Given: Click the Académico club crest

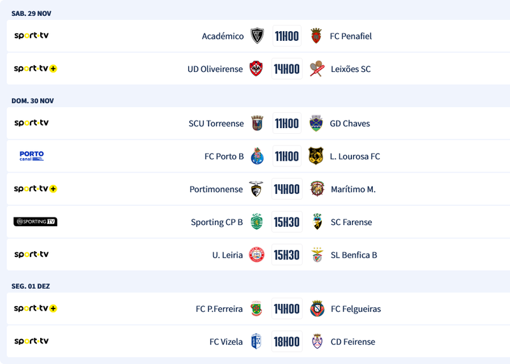Looking at the screenshot, I should (x=257, y=36).
